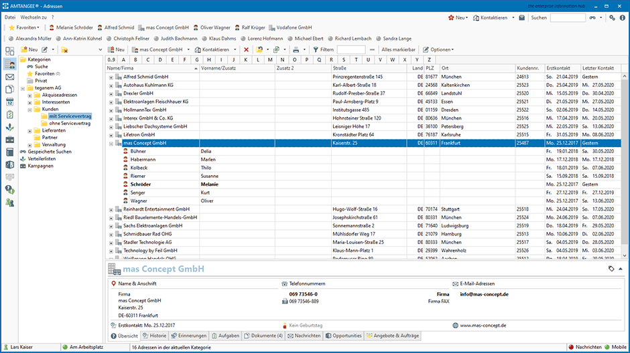Image resolution: width=630 pixels, height=353 pixels.
Task: Toggle the Alles markierbar option
Action: (x=399, y=49)
